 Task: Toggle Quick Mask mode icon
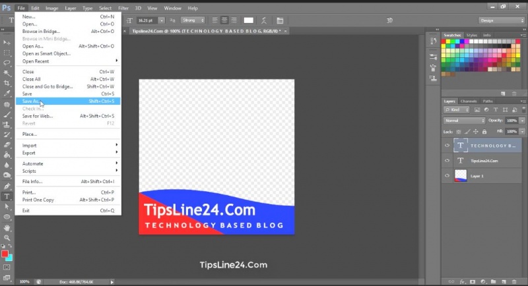pos(7,268)
